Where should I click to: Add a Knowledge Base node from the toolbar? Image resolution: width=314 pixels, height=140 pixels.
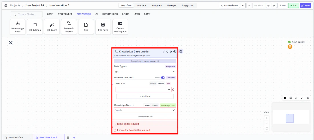coord(18,27)
